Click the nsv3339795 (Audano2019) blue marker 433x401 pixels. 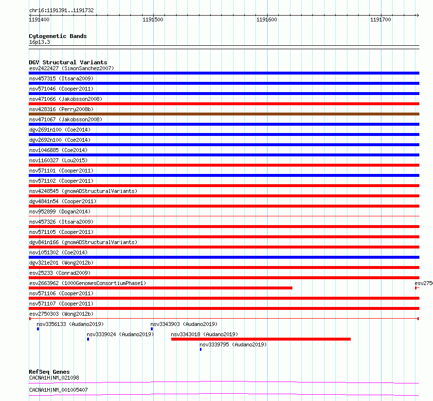click(201, 349)
